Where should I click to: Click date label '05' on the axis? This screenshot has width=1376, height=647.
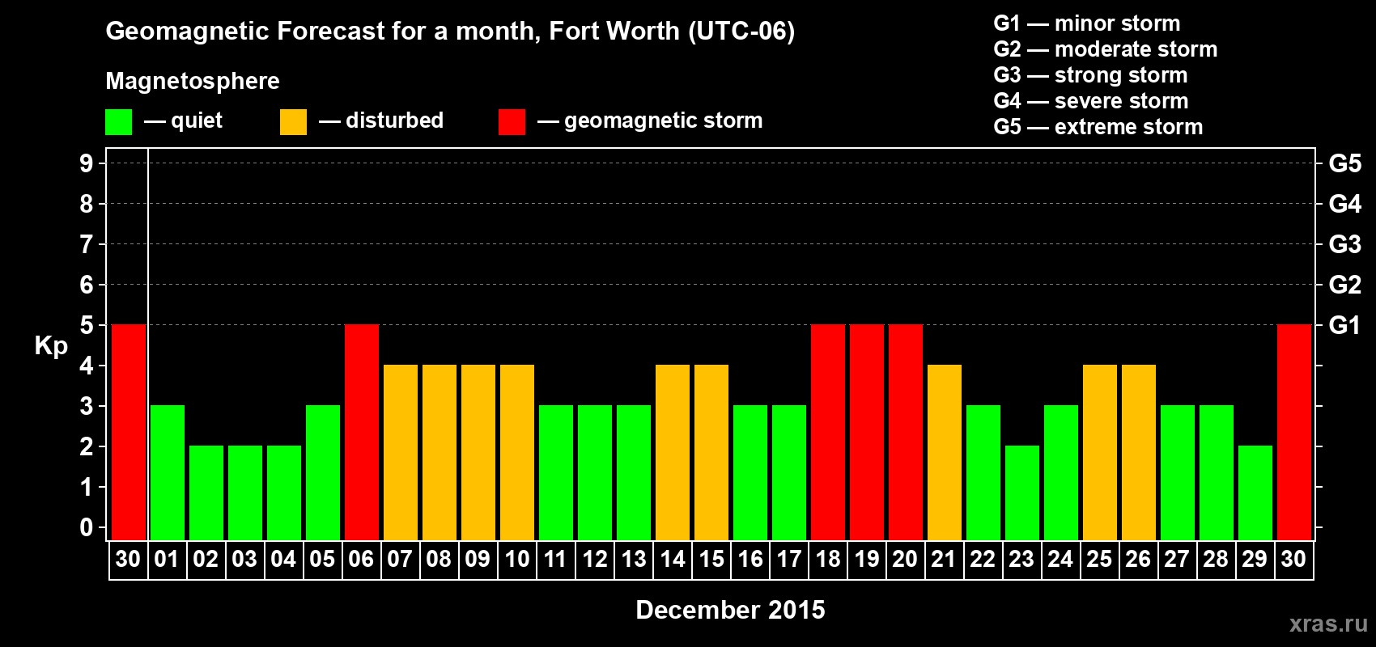point(322,559)
